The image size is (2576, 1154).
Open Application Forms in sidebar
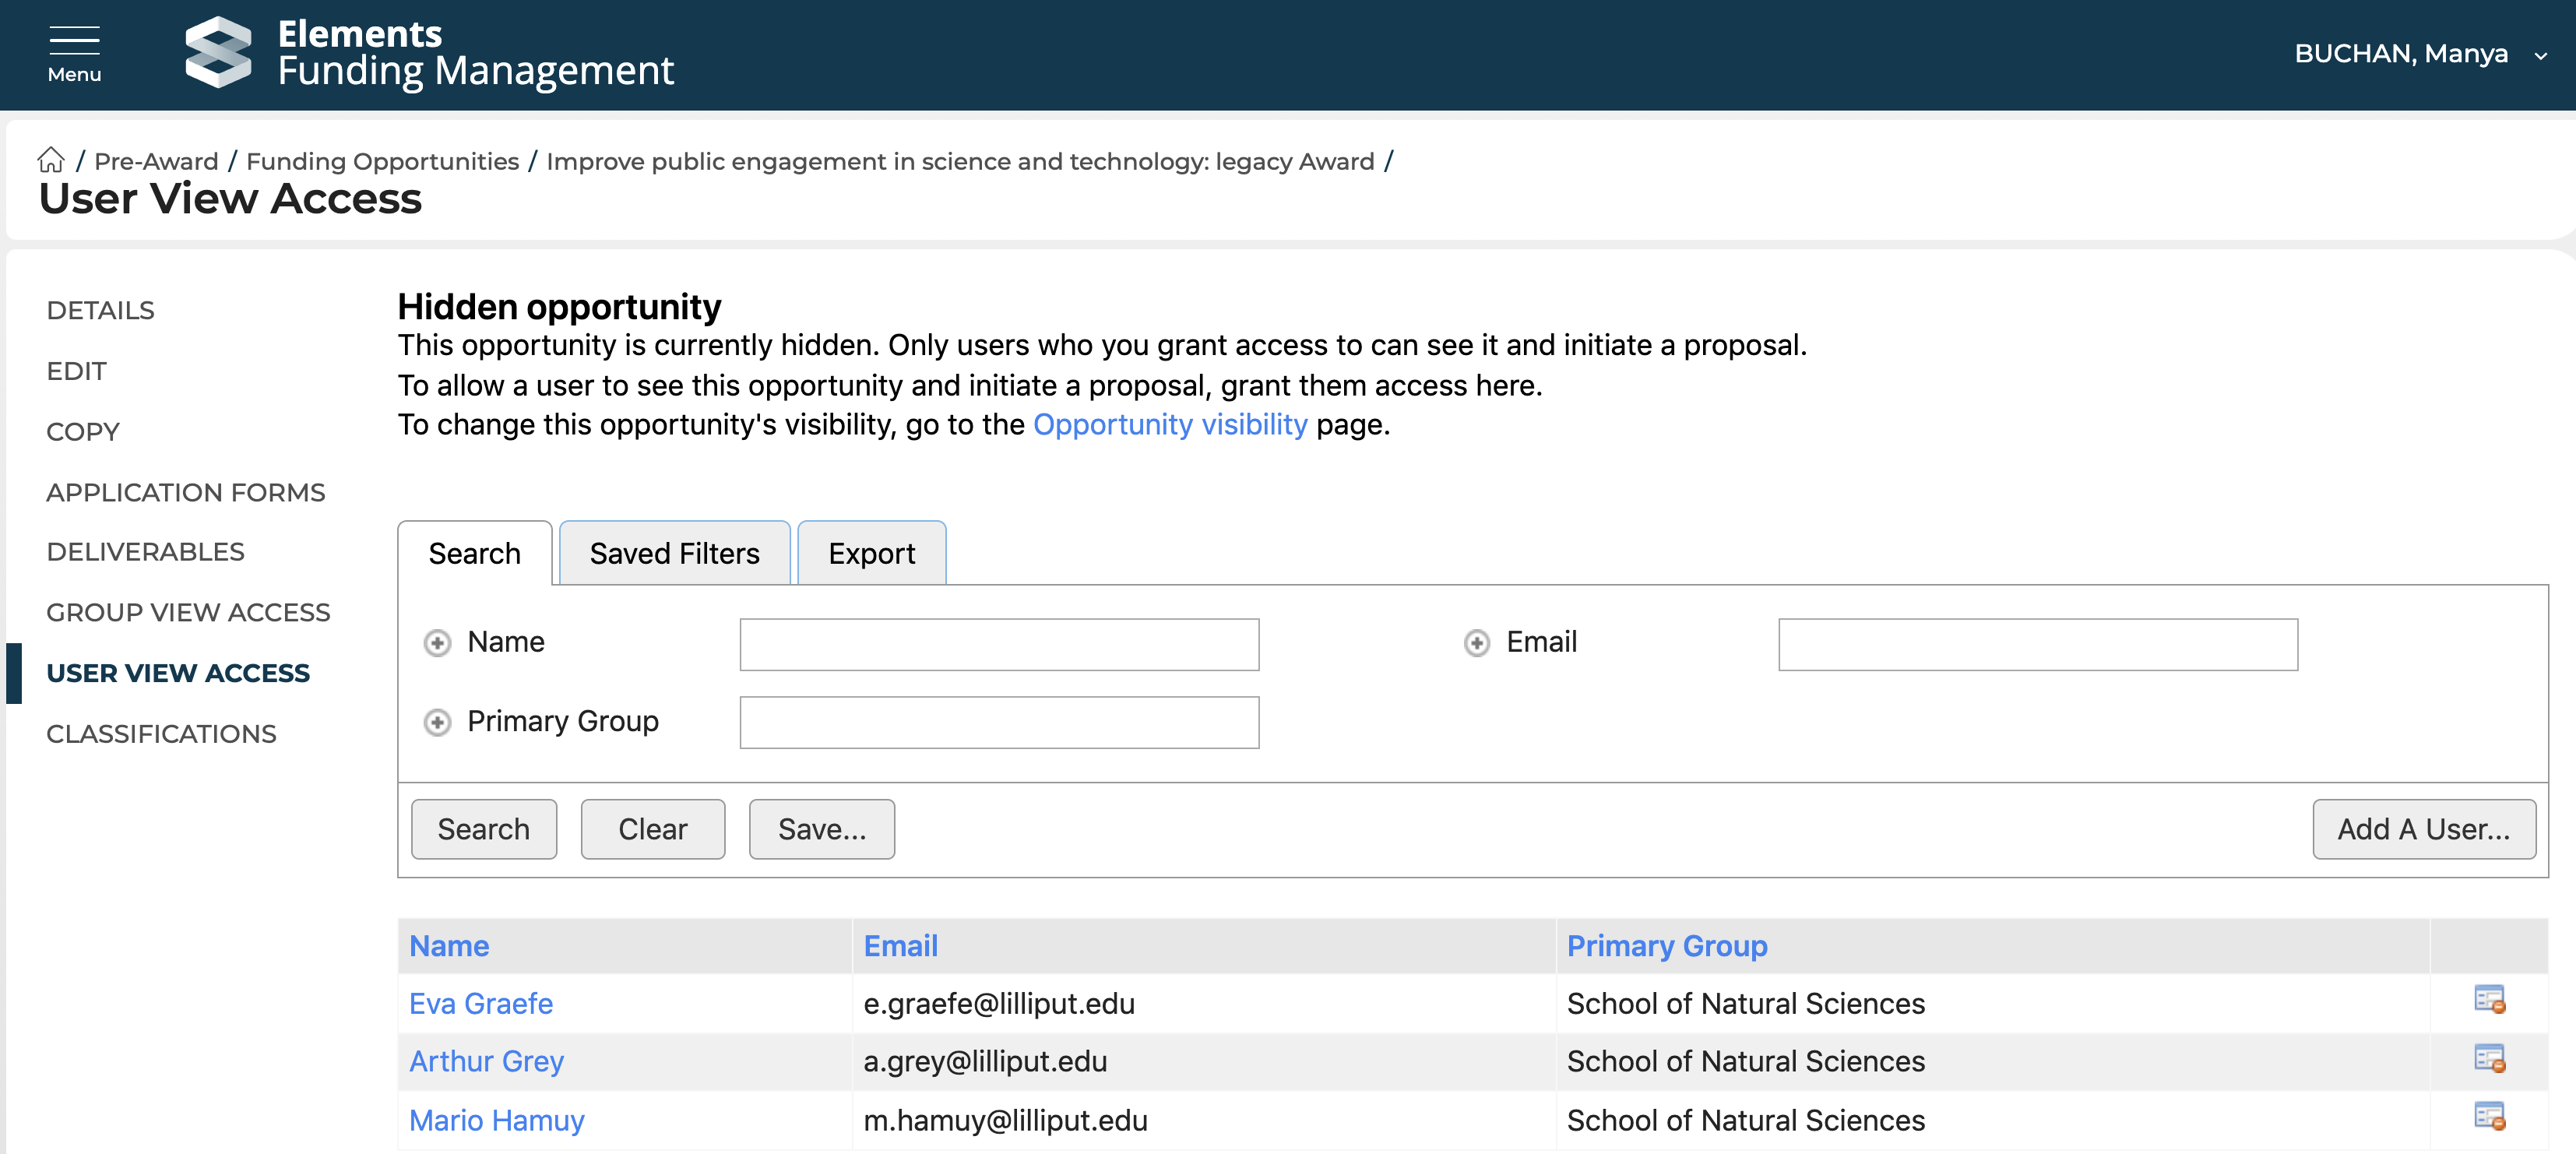pyautogui.click(x=186, y=492)
